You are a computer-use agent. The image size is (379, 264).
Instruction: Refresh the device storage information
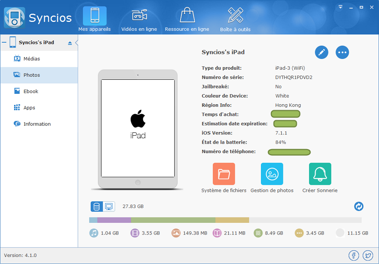click(x=359, y=206)
